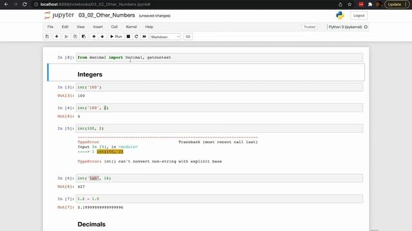Select the Decimals markdown heading

[91, 225]
